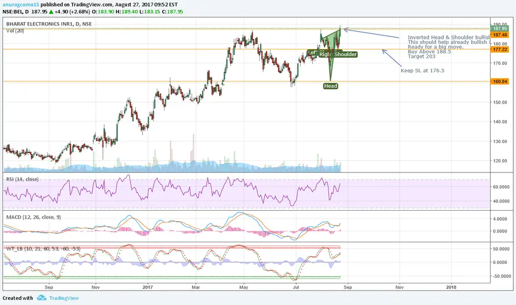Click the 'Buy Above 188.5' annotation text

coord(430,52)
